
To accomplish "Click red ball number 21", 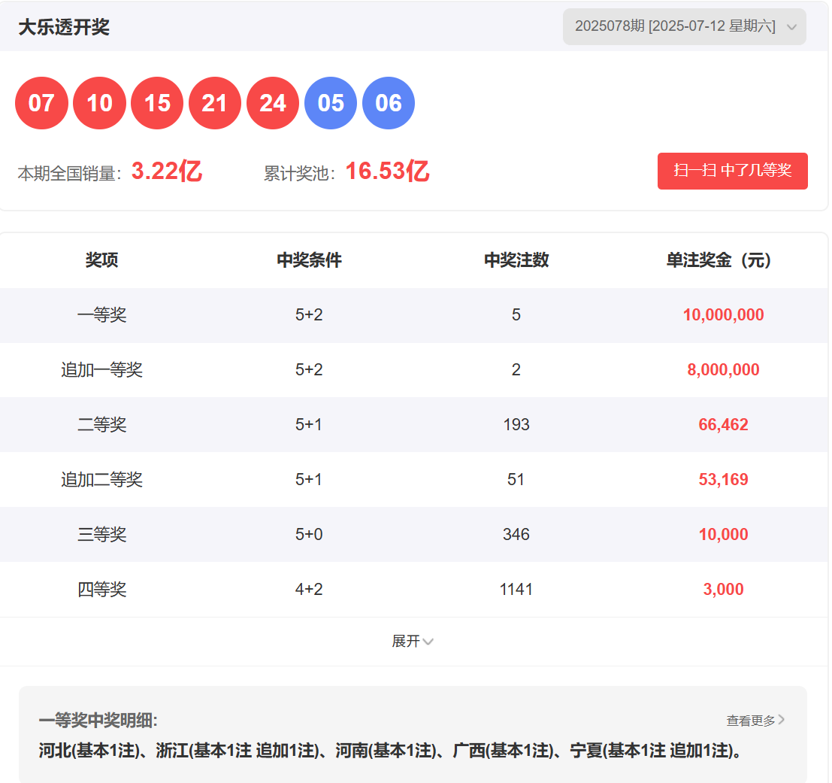I will click(x=215, y=103).
